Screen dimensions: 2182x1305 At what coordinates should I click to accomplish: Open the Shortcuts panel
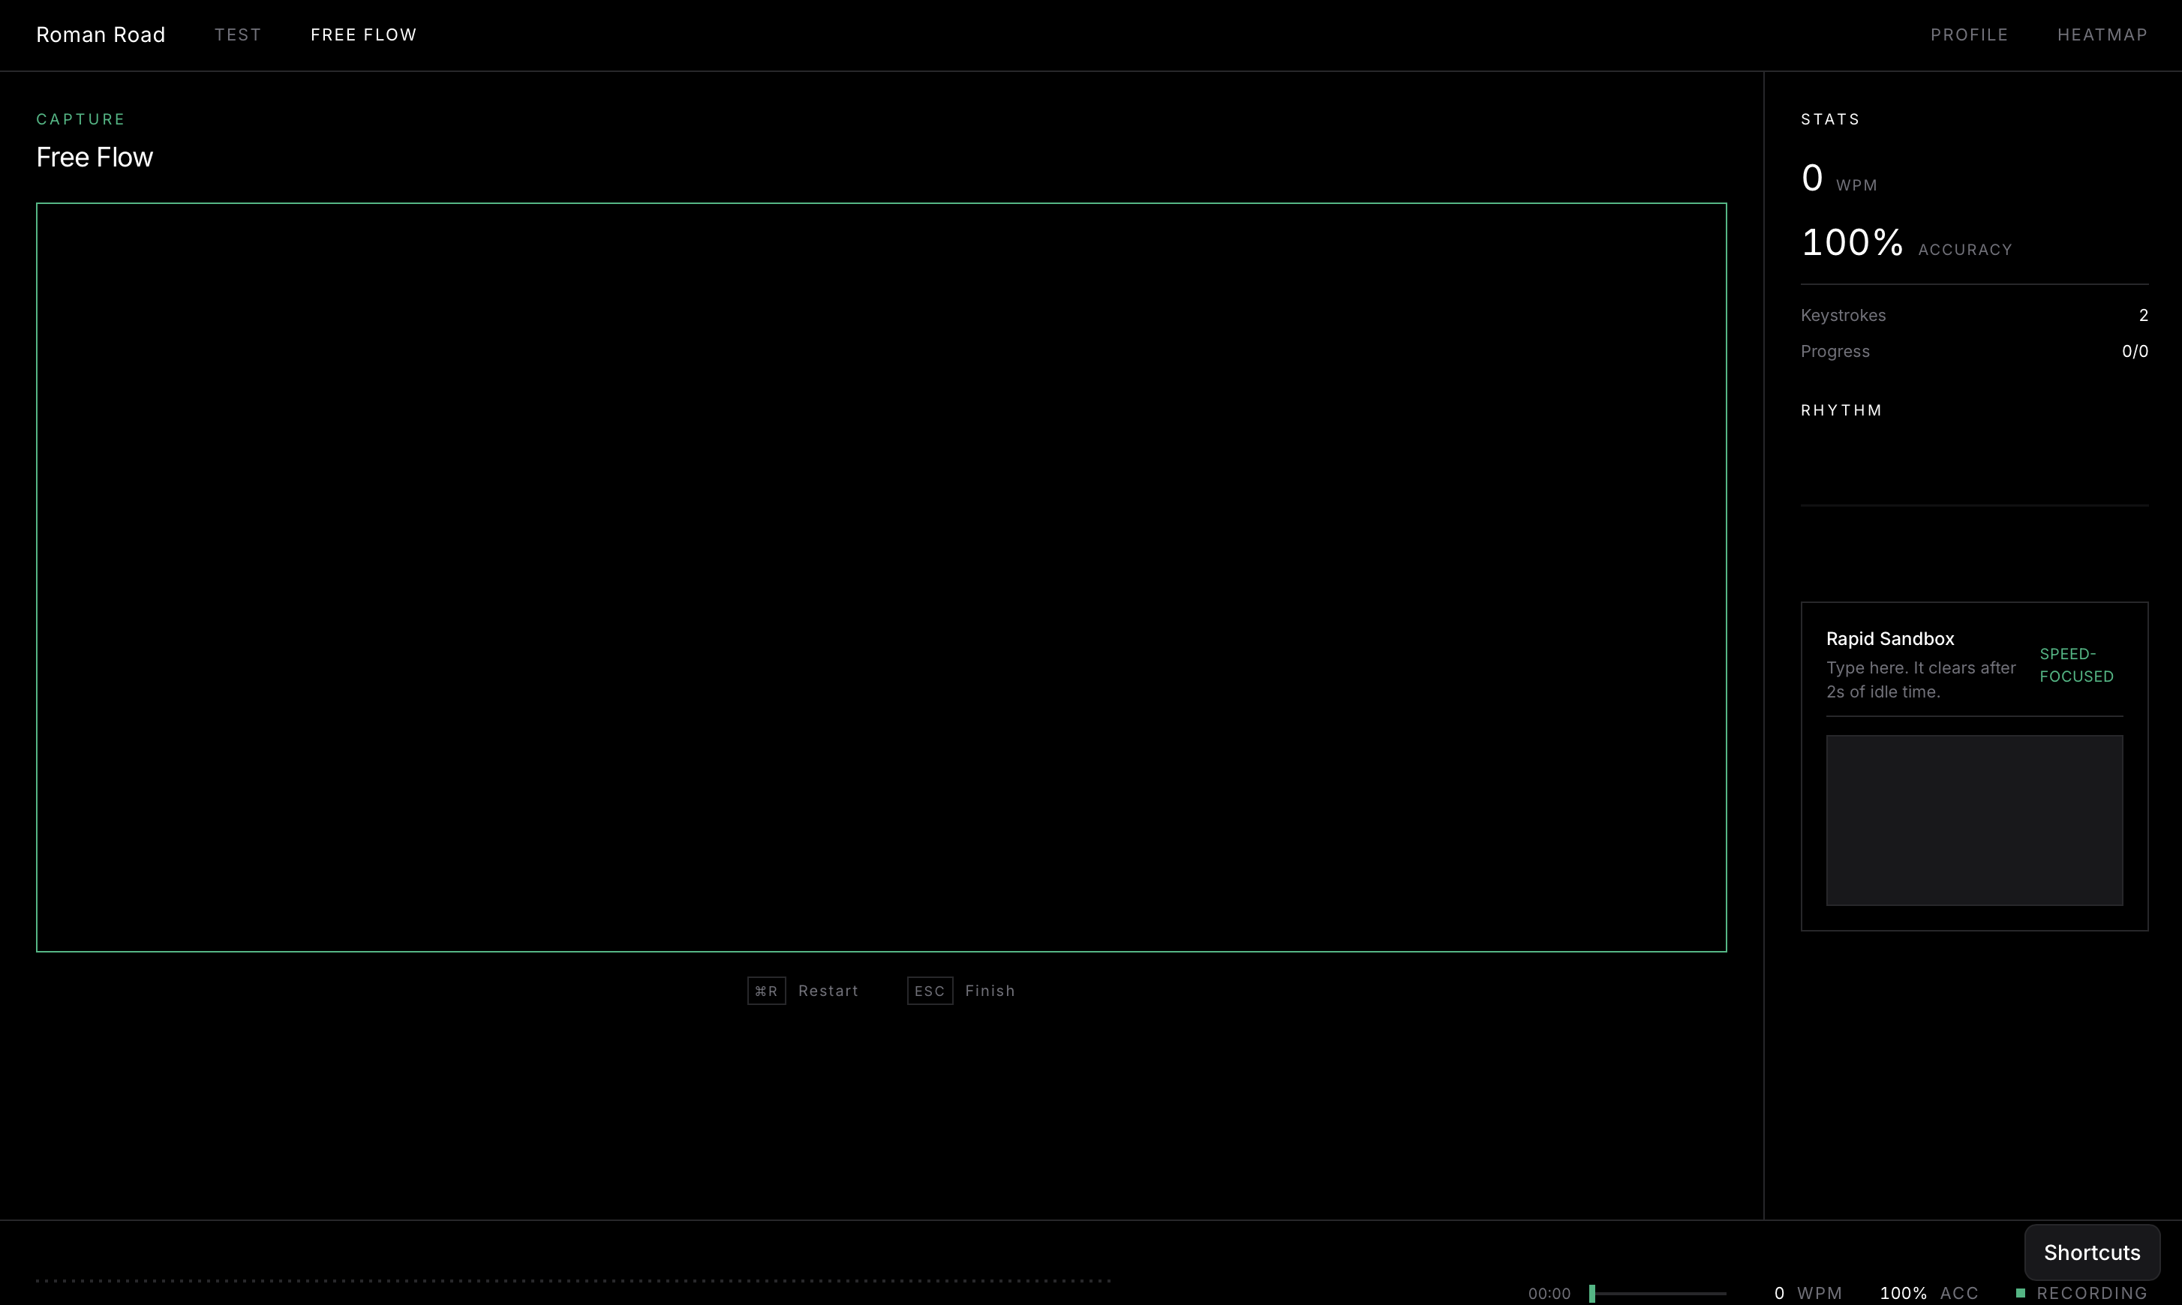tap(2091, 1252)
